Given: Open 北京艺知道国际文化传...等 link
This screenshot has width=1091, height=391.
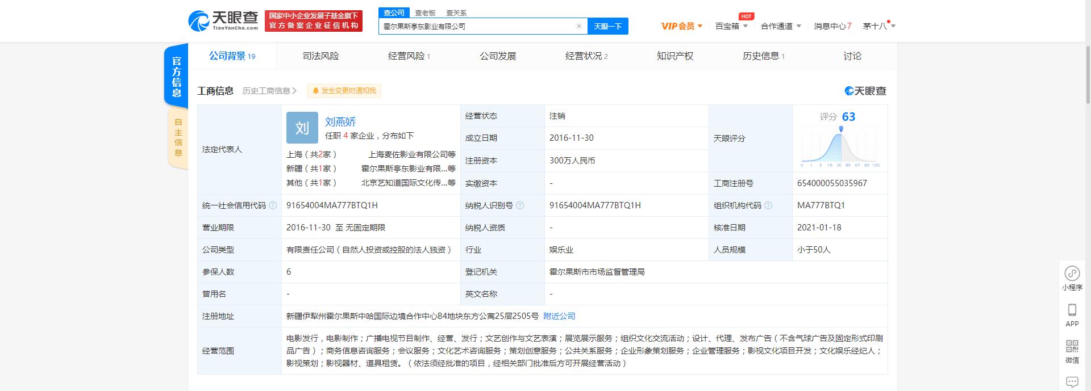Looking at the screenshot, I should (x=409, y=183).
